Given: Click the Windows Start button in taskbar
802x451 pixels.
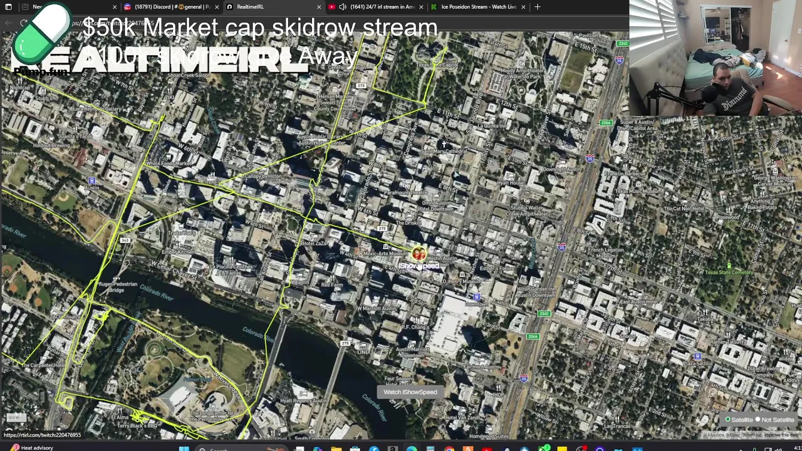Looking at the screenshot, I should tap(184, 448).
